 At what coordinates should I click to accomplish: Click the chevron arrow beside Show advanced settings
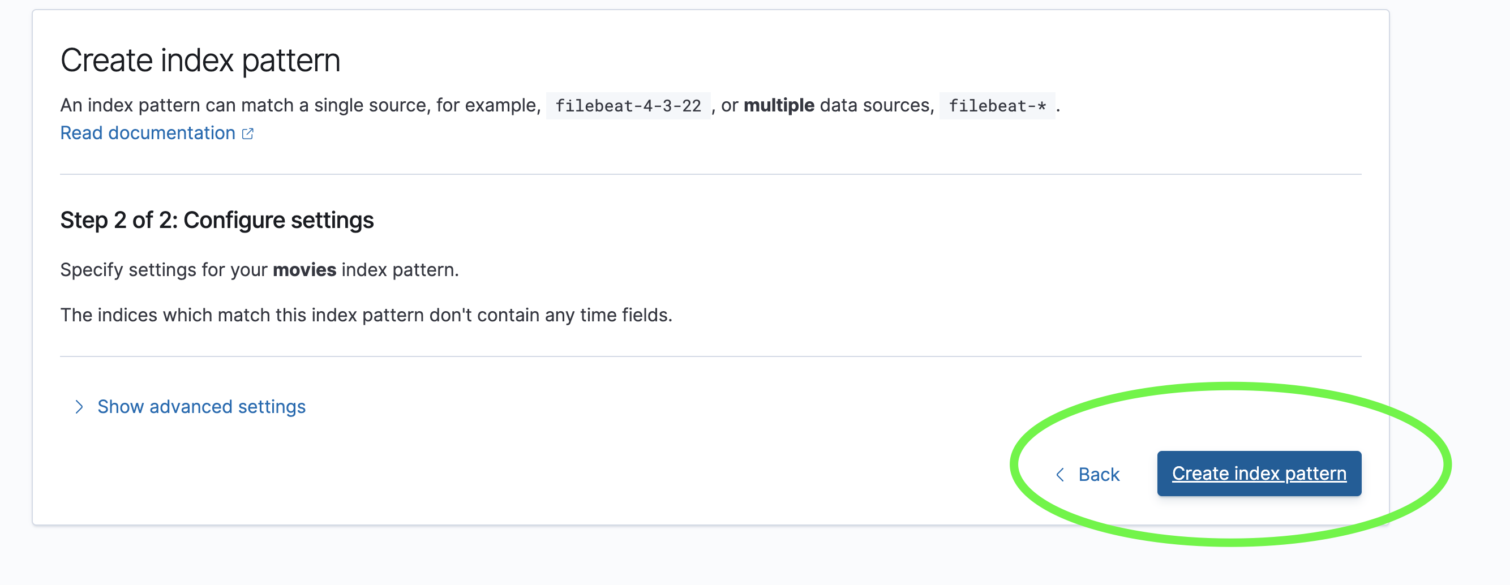tap(79, 407)
